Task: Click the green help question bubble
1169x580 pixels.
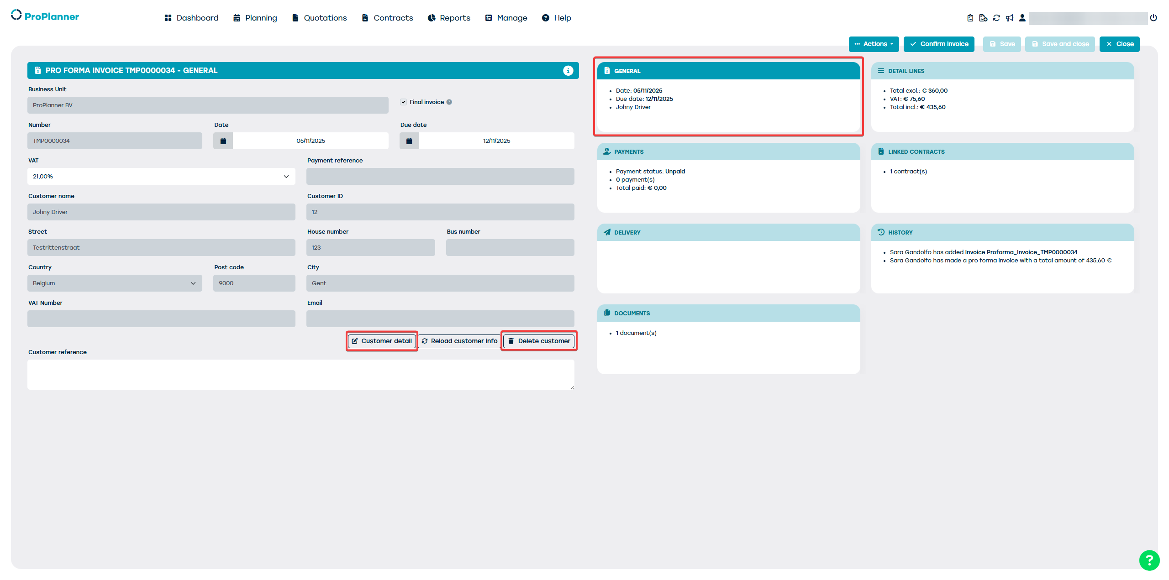Action: (x=1149, y=560)
